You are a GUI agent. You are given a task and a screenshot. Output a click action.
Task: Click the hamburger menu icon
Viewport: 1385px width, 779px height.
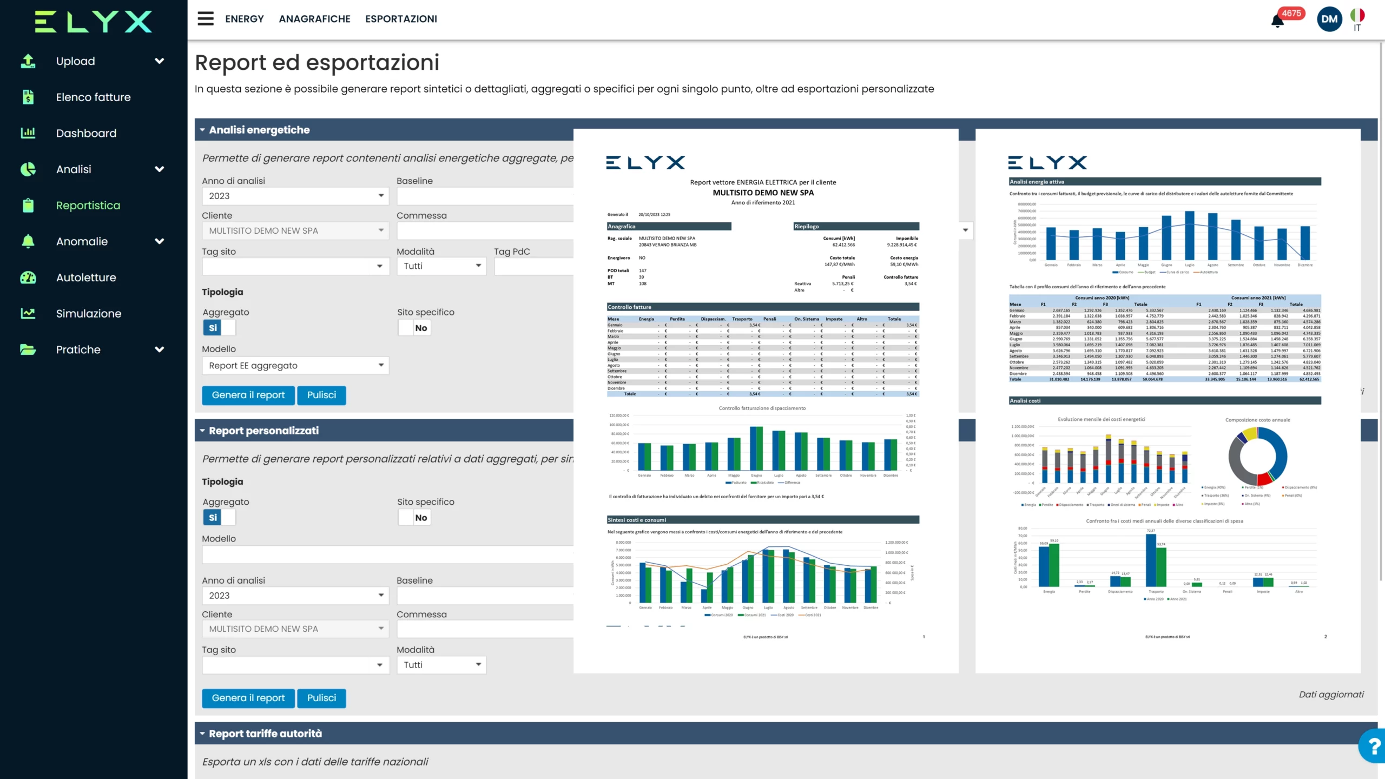tap(205, 19)
